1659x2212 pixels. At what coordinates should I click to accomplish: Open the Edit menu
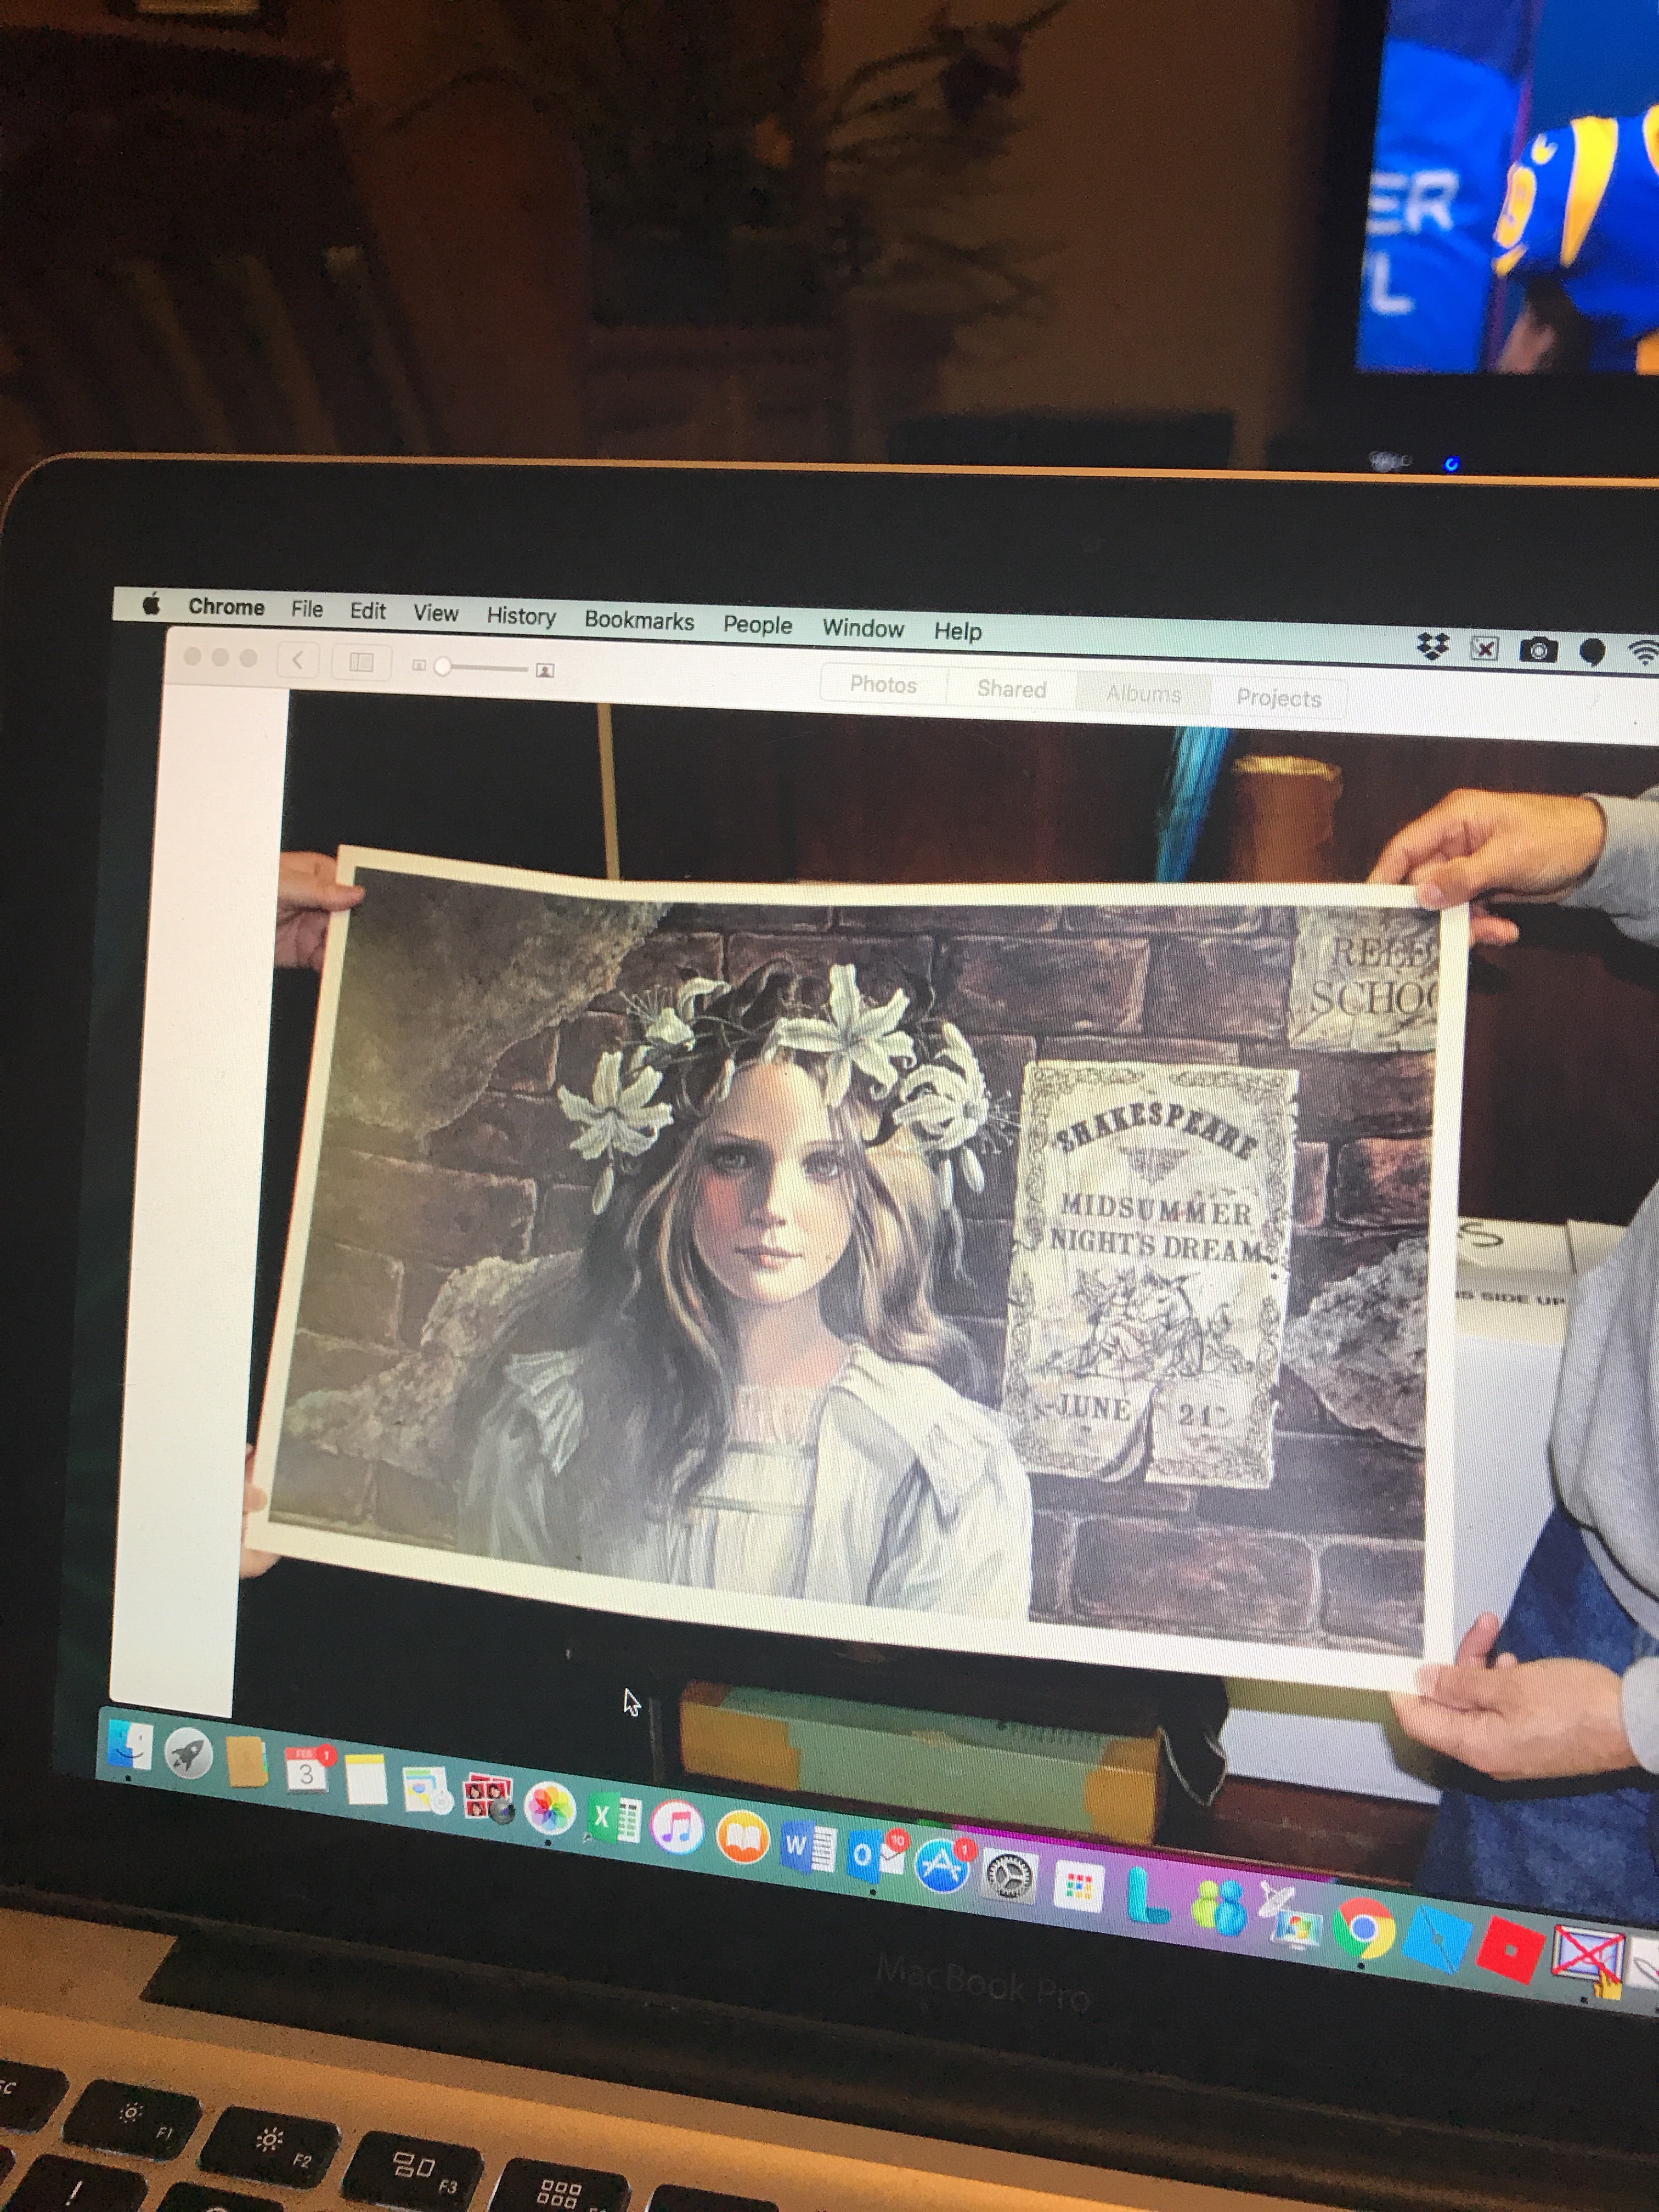pos(368,611)
